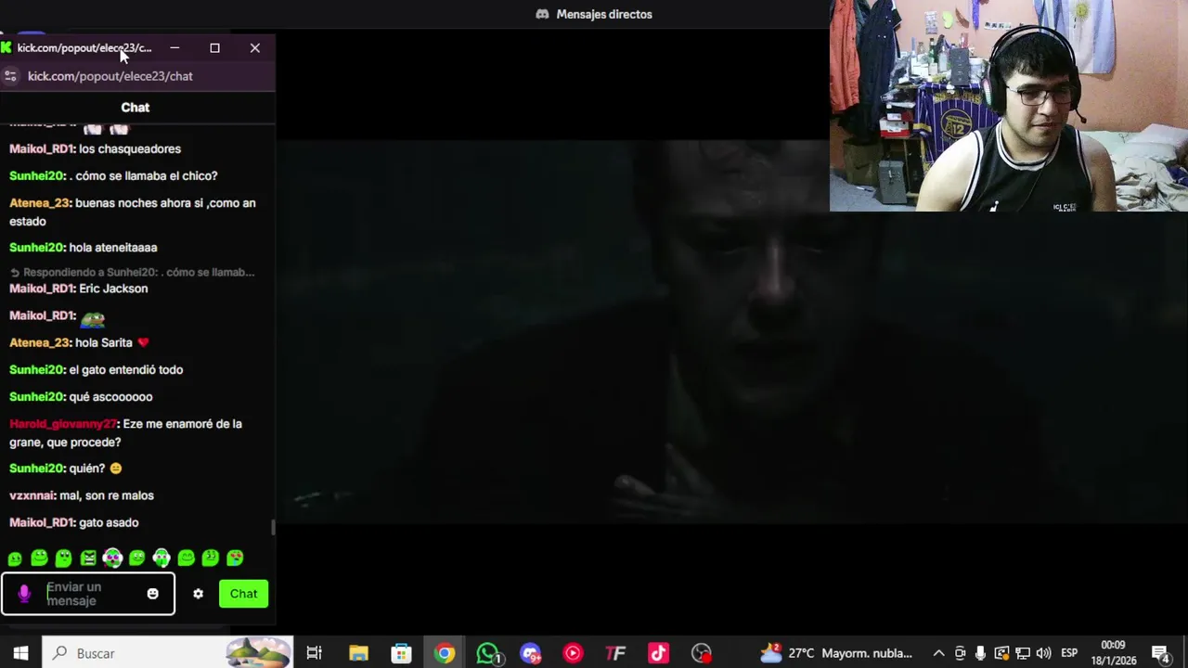Open the red YouTube Music taskbar icon
This screenshot has width=1188, height=668.
(x=573, y=653)
